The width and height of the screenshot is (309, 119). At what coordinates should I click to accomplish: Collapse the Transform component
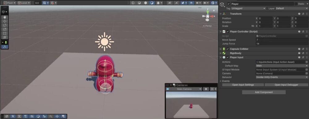221,14
